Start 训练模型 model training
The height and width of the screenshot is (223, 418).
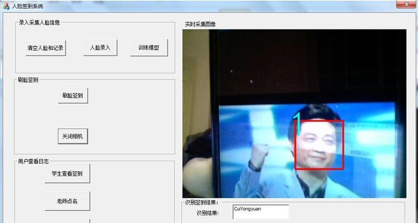point(149,48)
